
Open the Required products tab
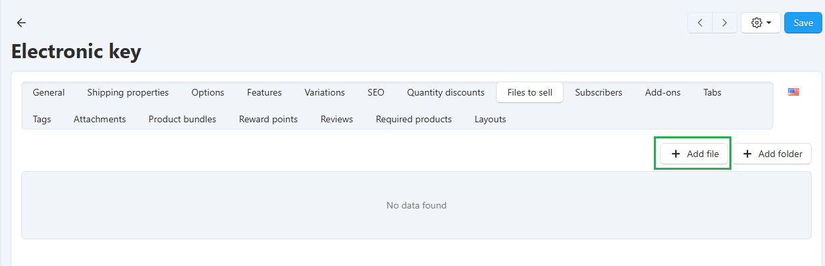point(414,119)
